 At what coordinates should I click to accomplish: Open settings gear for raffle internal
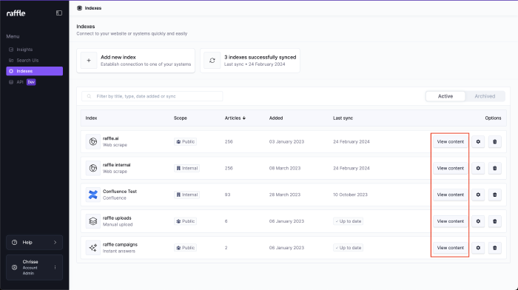click(478, 168)
